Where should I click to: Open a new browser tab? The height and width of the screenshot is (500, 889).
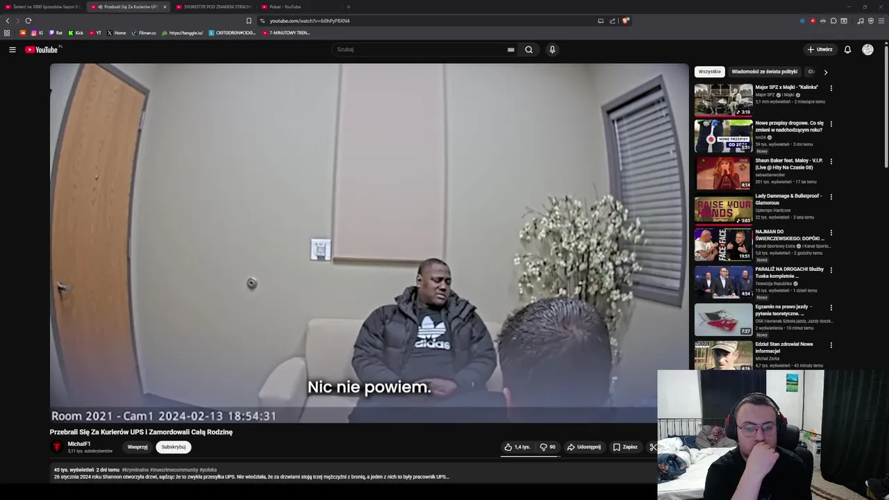click(x=349, y=7)
